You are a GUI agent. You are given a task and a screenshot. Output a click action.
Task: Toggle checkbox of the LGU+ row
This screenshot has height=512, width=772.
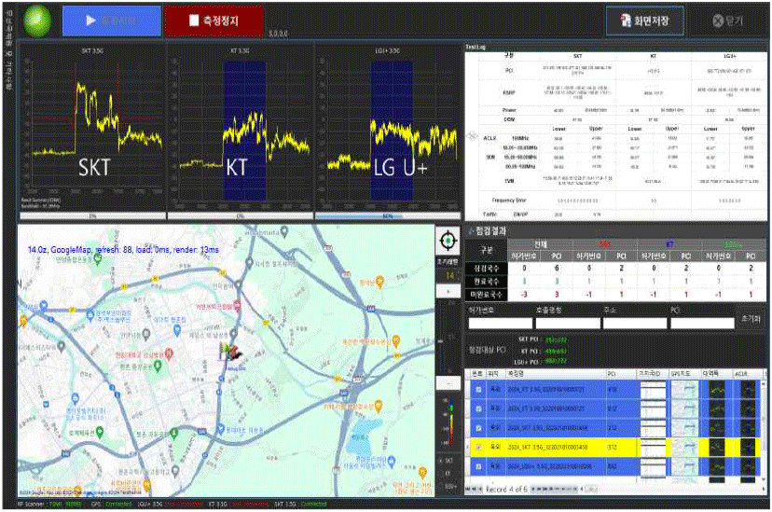(478, 466)
